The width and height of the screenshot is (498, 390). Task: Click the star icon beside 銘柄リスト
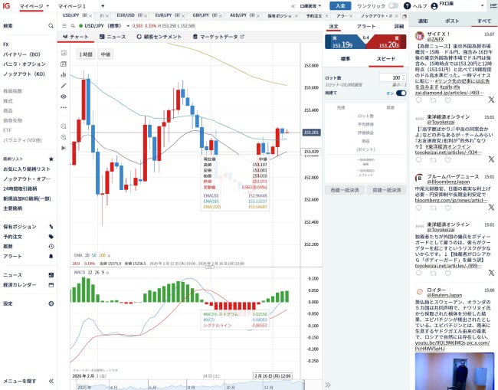tap(51, 159)
